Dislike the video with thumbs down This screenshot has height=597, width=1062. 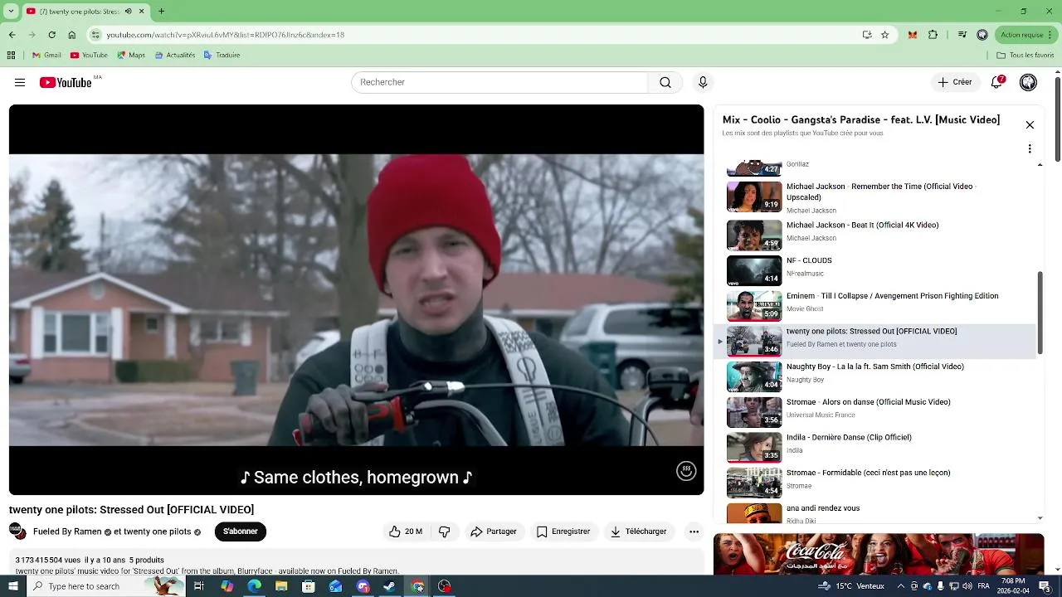coord(445,531)
